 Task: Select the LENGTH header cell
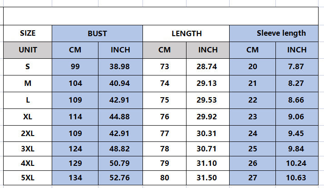tap(186, 33)
